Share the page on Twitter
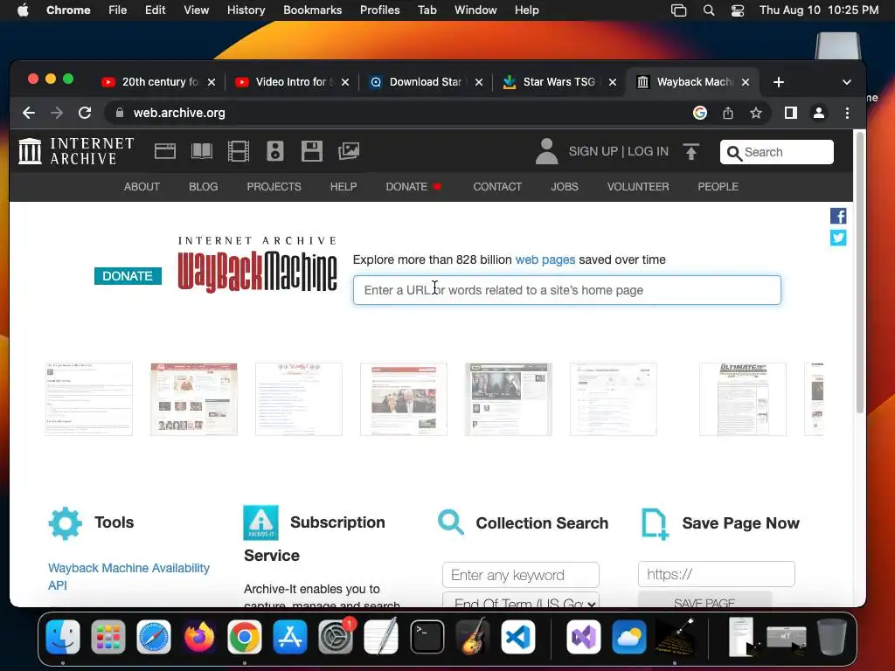This screenshot has height=671, width=895. click(x=838, y=238)
